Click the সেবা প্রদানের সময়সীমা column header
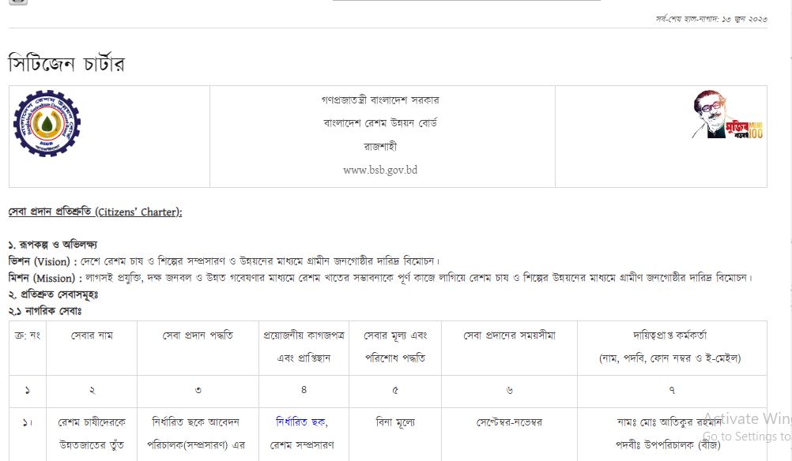 point(509,335)
